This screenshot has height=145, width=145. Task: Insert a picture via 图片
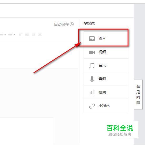point(106,38)
